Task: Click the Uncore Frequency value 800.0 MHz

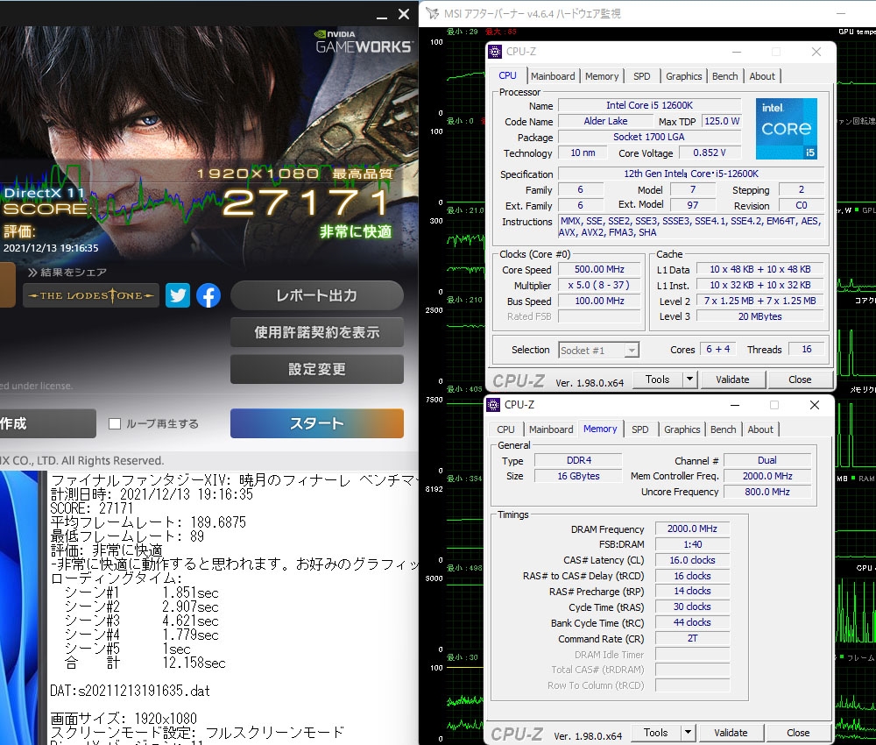Action: (x=767, y=492)
